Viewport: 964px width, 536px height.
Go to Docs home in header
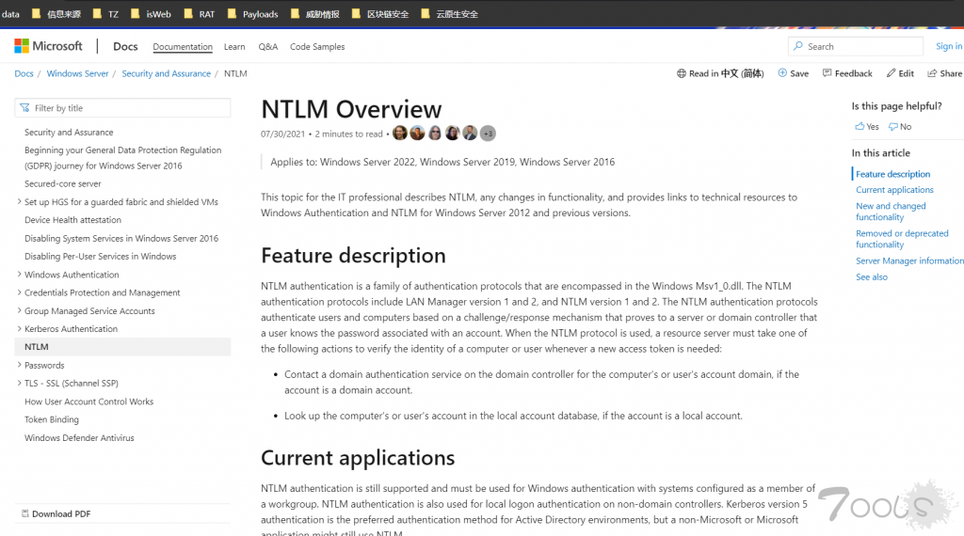pos(125,46)
